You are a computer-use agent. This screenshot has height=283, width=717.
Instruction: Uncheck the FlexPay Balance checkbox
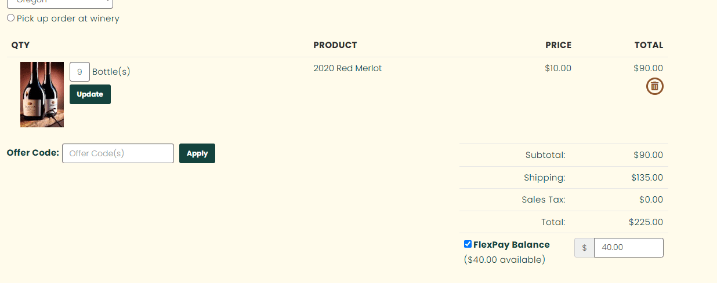(468, 244)
